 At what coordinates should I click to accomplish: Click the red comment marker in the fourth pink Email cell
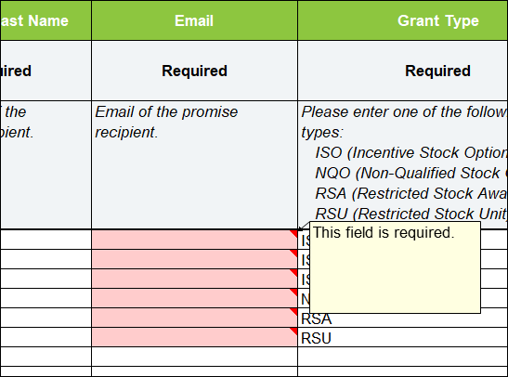point(294,292)
